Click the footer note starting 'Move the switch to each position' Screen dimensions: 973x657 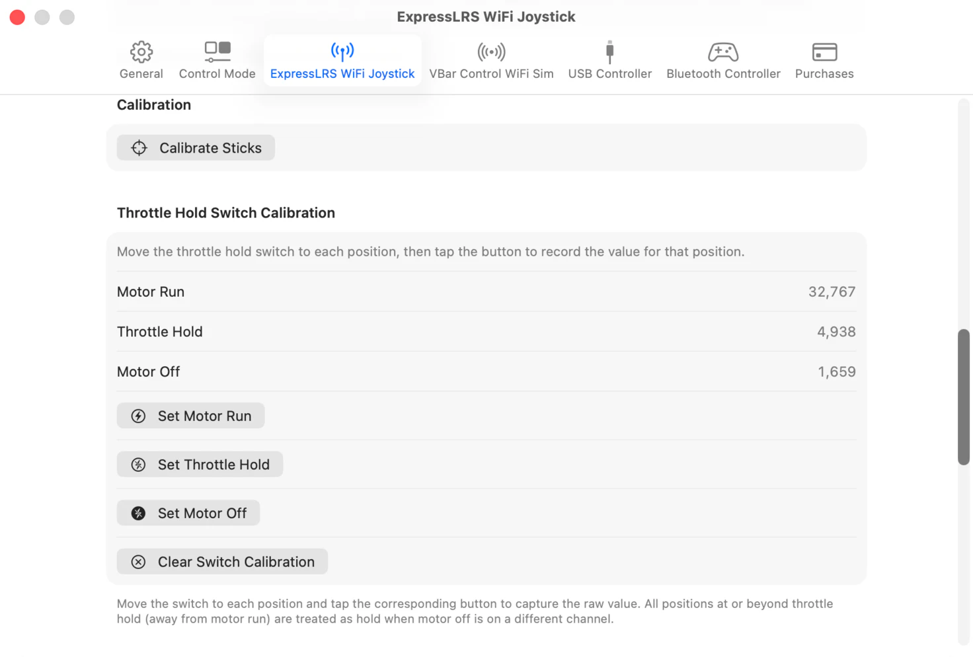click(x=475, y=611)
